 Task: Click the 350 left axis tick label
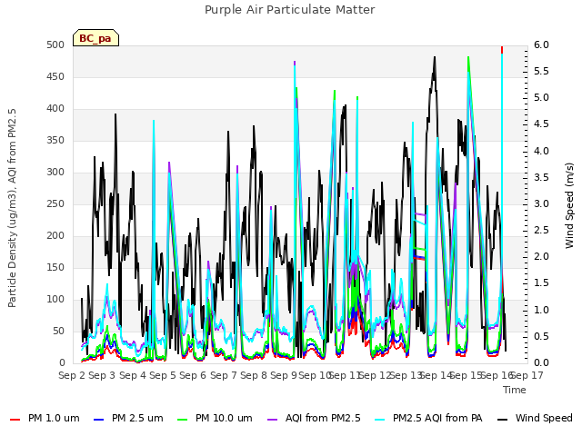click(55, 141)
